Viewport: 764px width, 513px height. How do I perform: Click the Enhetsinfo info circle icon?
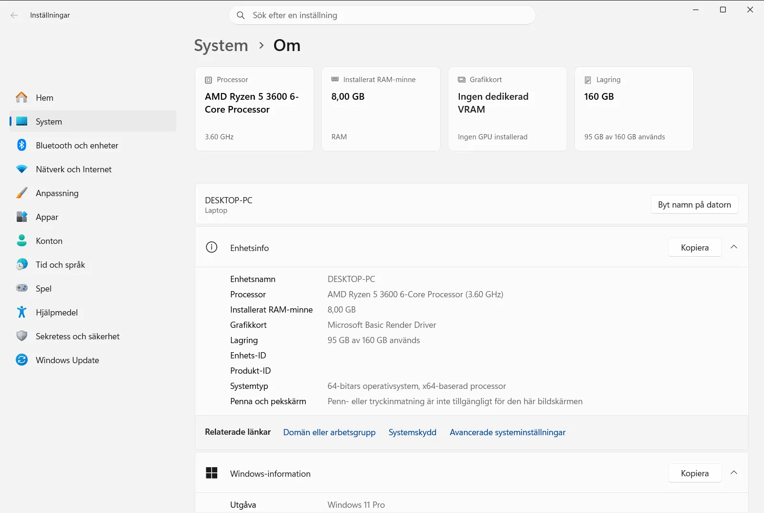[x=212, y=247]
